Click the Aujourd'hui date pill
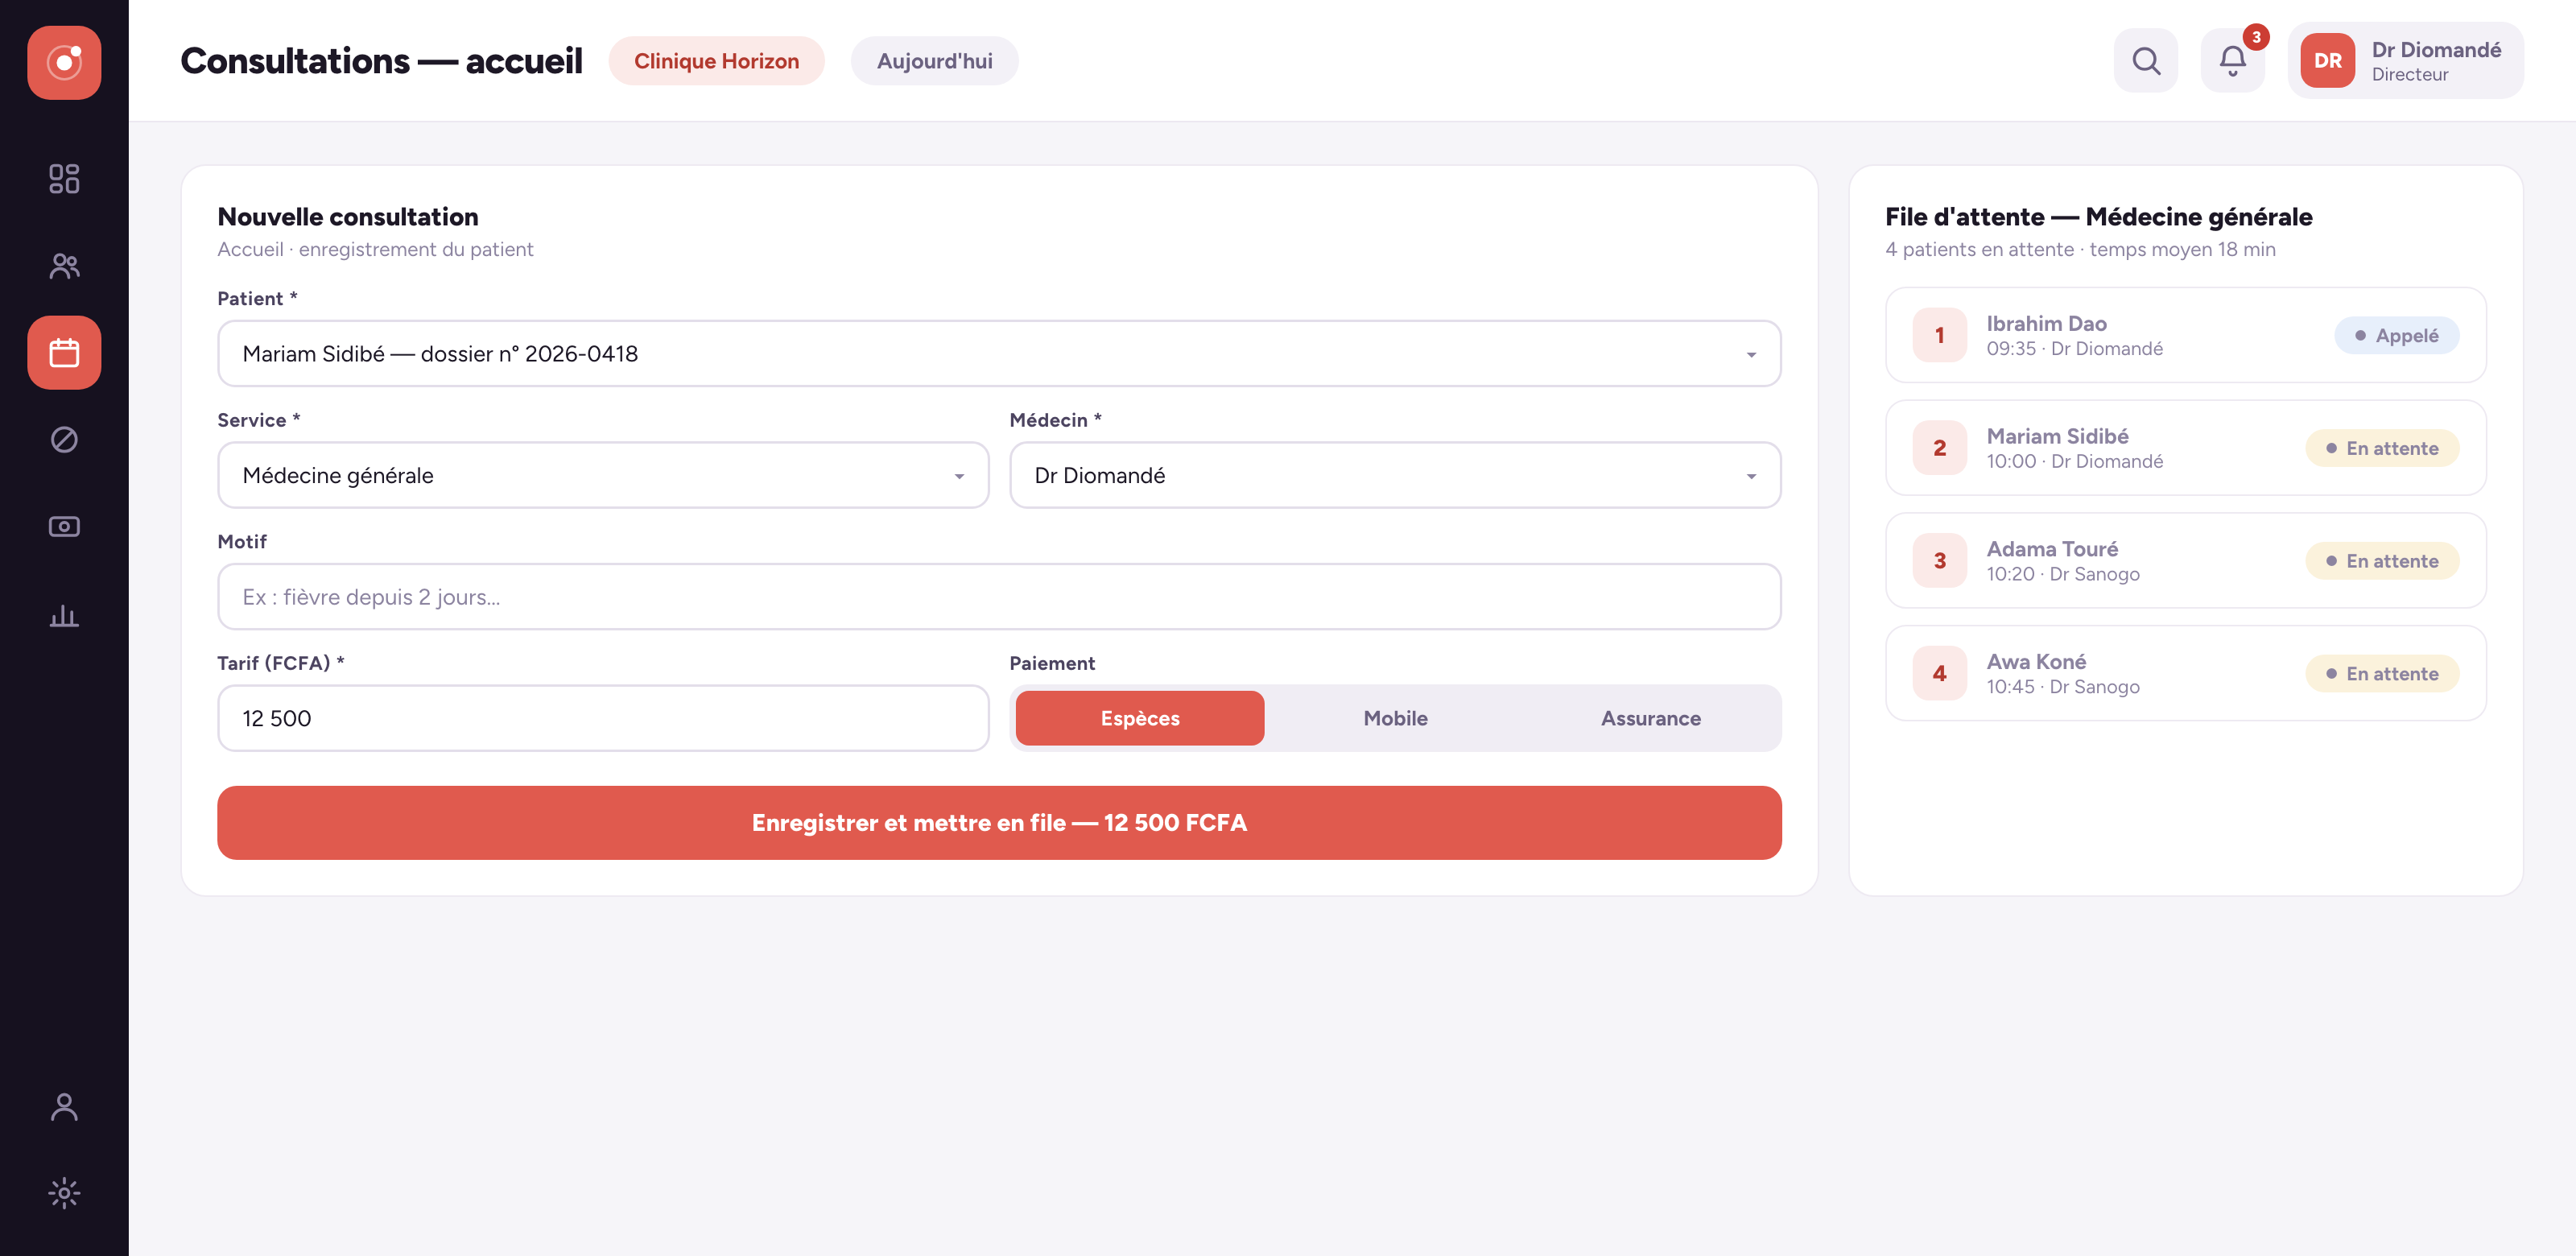The width and height of the screenshot is (2576, 1256). 934,61
